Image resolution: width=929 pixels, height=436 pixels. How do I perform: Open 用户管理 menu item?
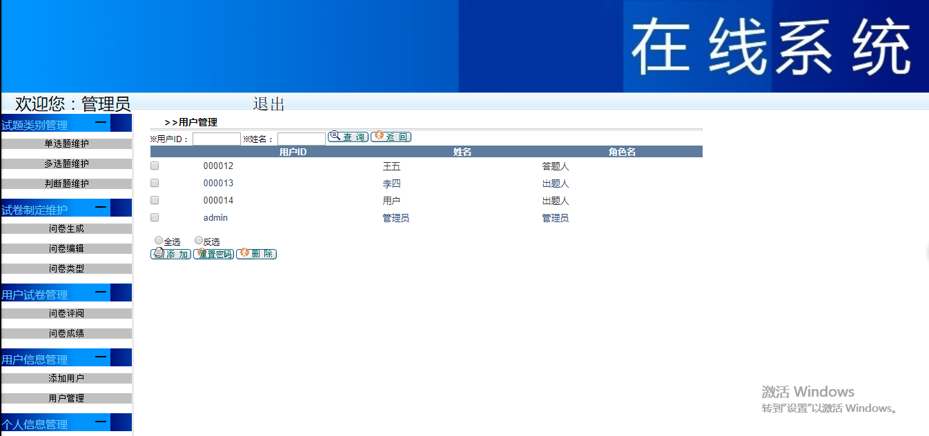point(66,398)
